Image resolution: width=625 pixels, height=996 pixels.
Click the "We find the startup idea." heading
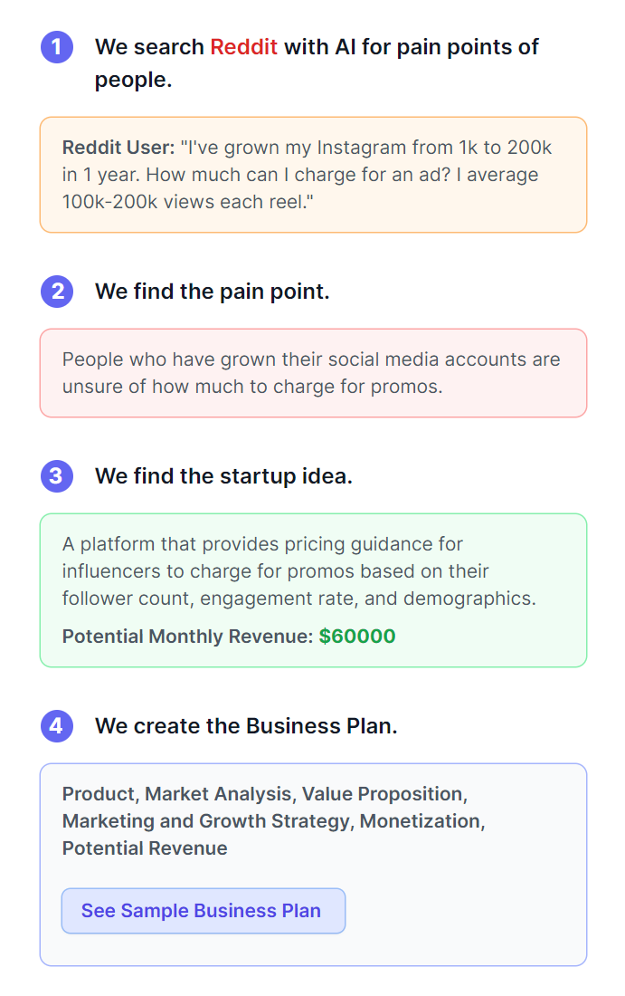223,475
